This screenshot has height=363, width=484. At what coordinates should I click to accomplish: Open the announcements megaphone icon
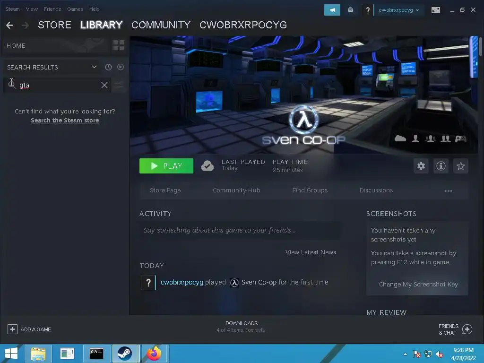pos(332,10)
